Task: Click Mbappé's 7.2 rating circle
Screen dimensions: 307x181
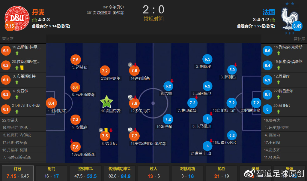Action: tap(168, 119)
